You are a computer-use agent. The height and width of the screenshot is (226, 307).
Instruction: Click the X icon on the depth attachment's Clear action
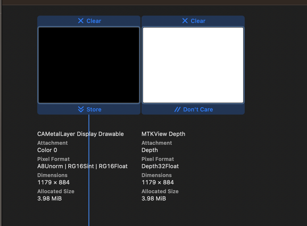[x=185, y=21]
